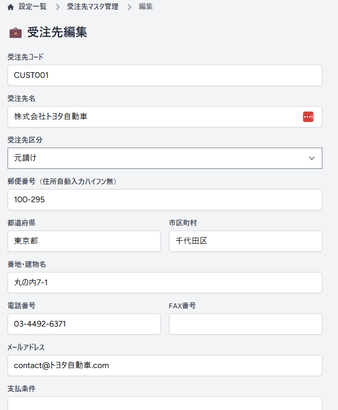The image size is (338, 410).
Task: Click the home icon in breadcrumb
Action: click(x=11, y=7)
